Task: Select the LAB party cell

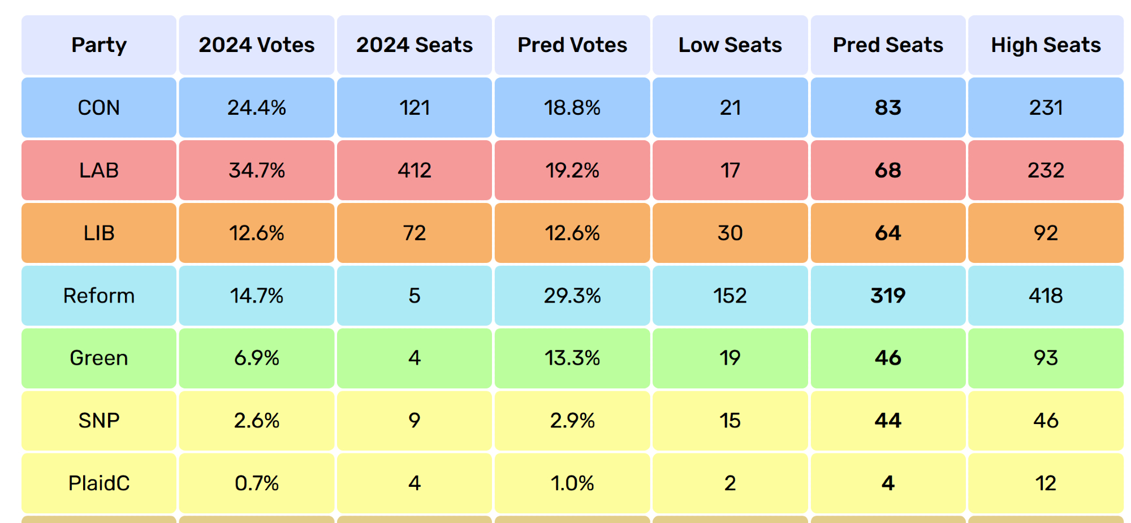Action: pyautogui.click(x=99, y=170)
